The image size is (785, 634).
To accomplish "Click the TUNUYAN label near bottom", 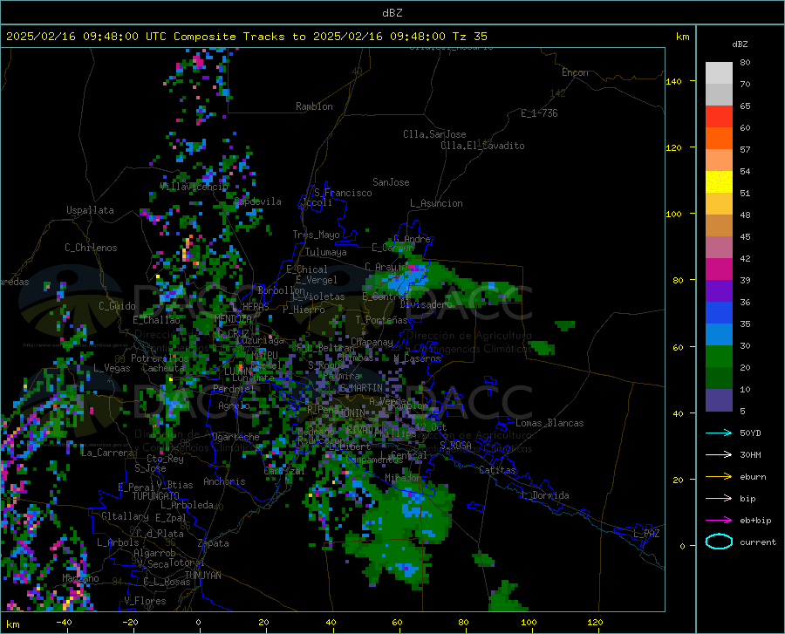I will coord(202,576).
